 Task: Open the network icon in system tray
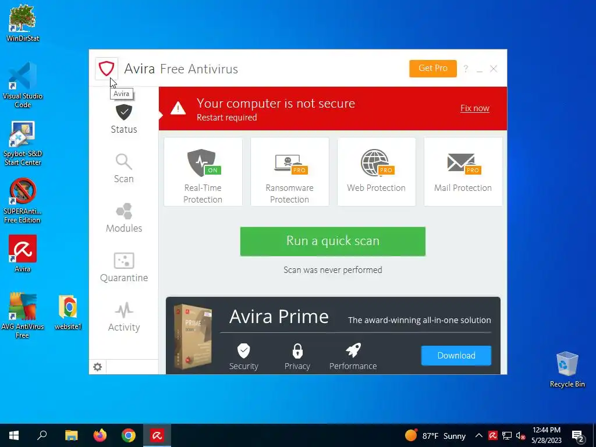tap(507, 435)
